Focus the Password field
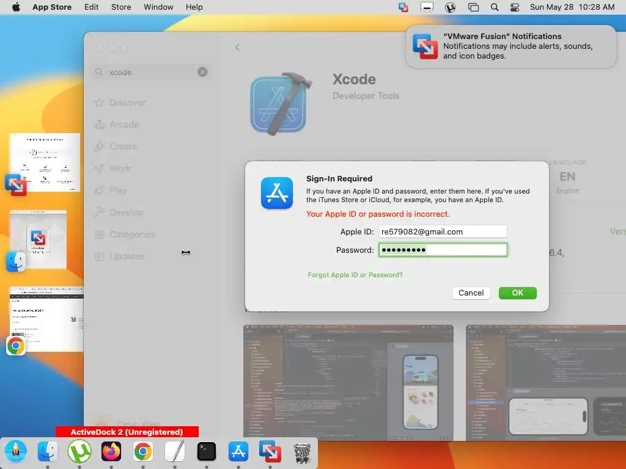 click(443, 250)
